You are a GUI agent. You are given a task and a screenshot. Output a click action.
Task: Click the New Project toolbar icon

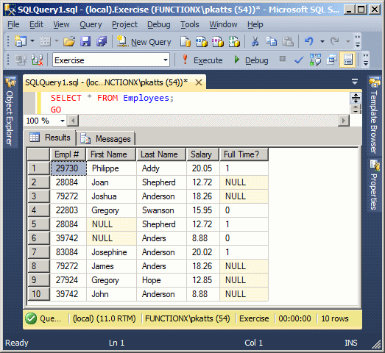[x=21, y=41]
